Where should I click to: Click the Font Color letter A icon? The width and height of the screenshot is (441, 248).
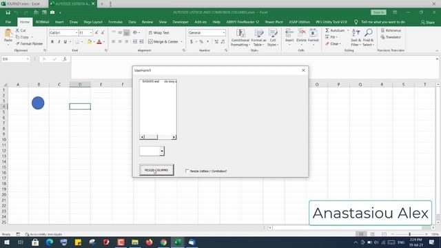click(x=99, y=41)
